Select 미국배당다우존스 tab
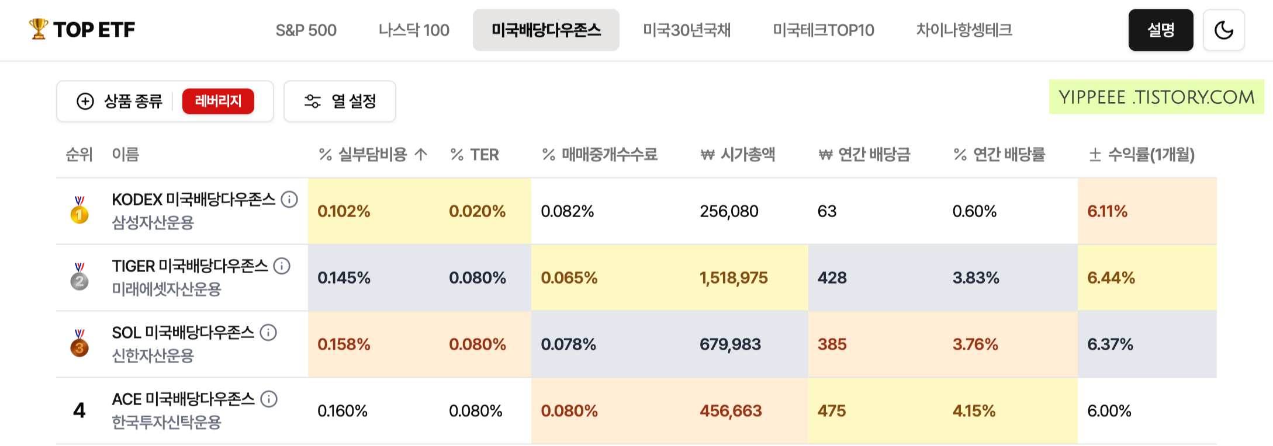1273x446 pixels. click(x=546, y=30)
